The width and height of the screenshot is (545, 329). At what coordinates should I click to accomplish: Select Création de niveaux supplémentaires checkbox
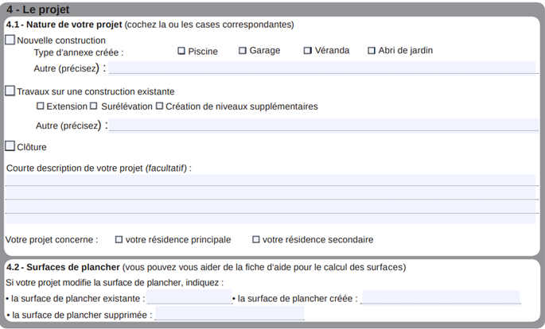[x=159, y=106]
